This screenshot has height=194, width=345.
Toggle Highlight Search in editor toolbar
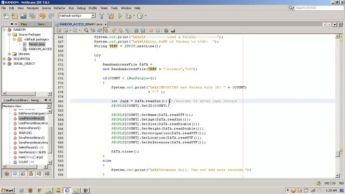(106, 31)
